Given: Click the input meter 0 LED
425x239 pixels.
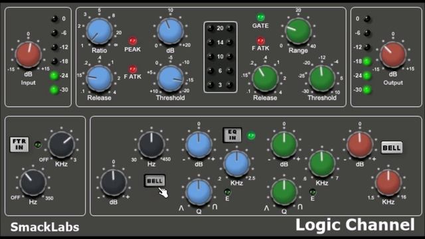Looking at the screenshot, I should (x=54, y=19).
